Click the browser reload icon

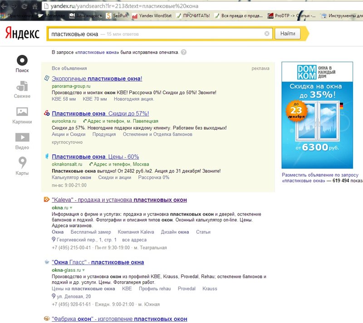25,6
